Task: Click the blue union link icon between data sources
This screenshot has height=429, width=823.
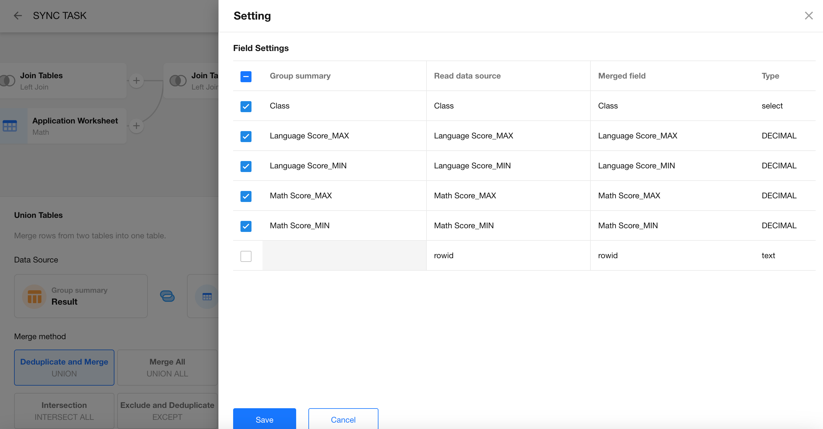Action: [x=167, y=296]
